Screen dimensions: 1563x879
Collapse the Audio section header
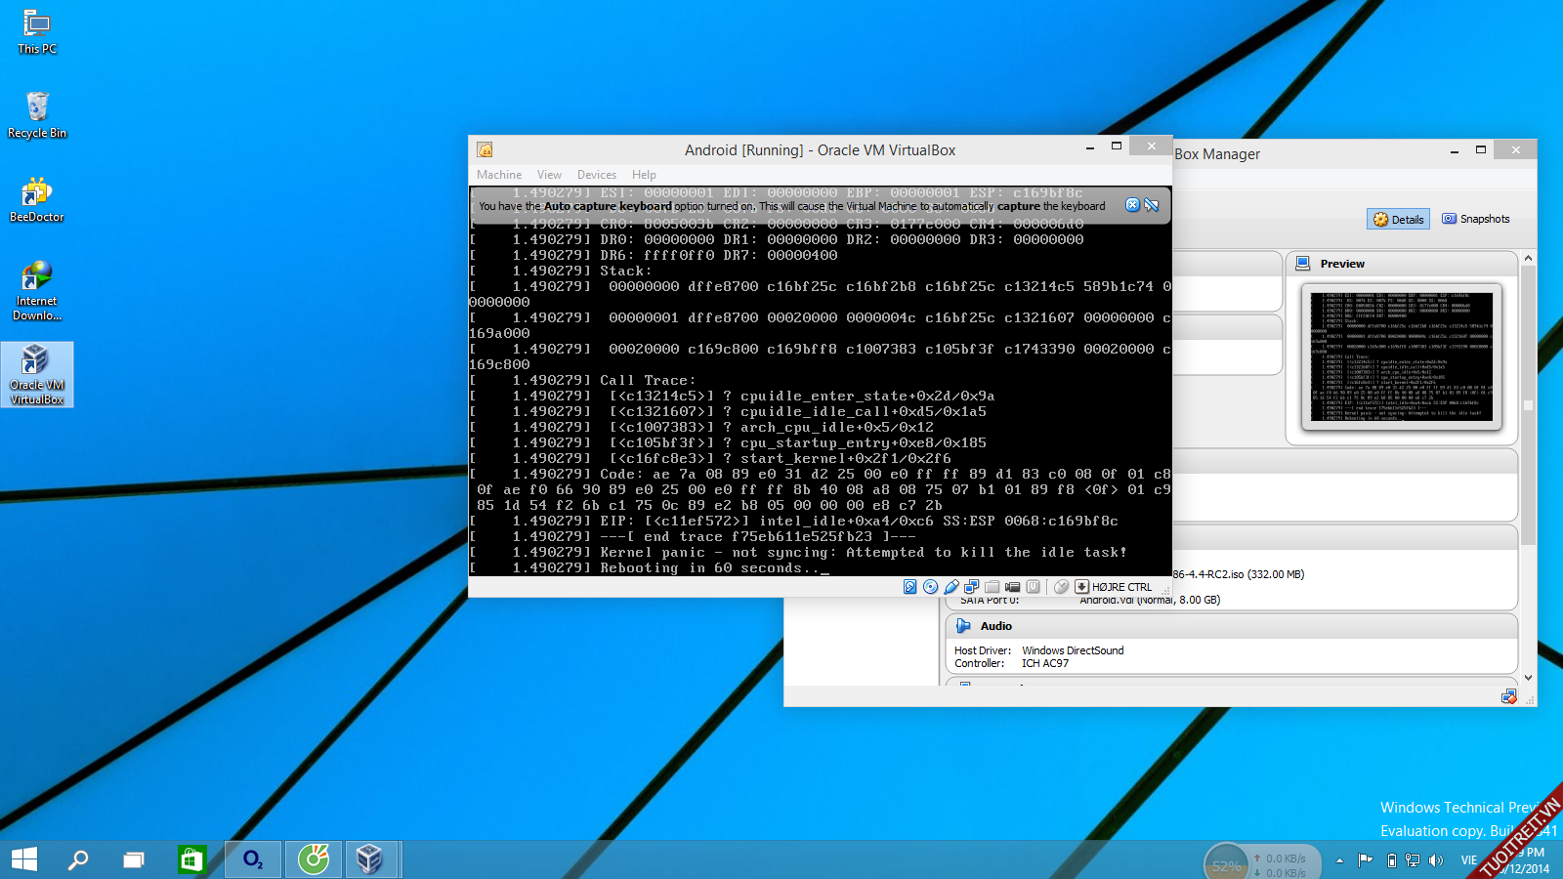tap(995, 626)
